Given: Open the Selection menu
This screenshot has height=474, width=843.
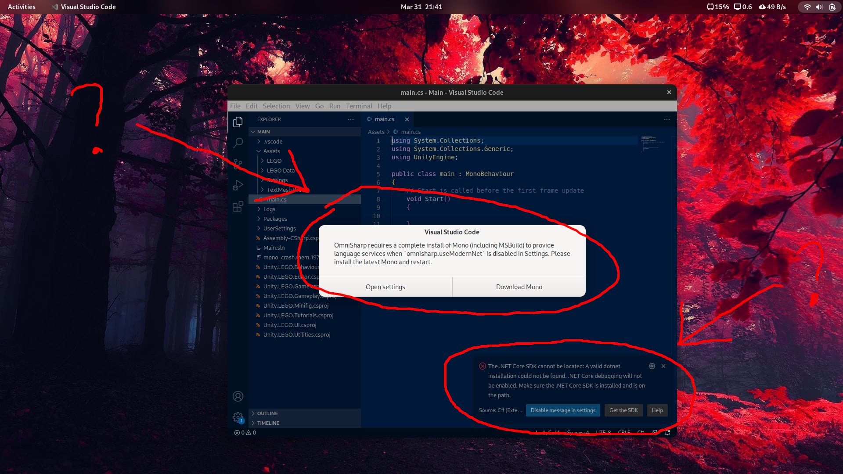Looking at the screenshot, I should tap(276, 106).
